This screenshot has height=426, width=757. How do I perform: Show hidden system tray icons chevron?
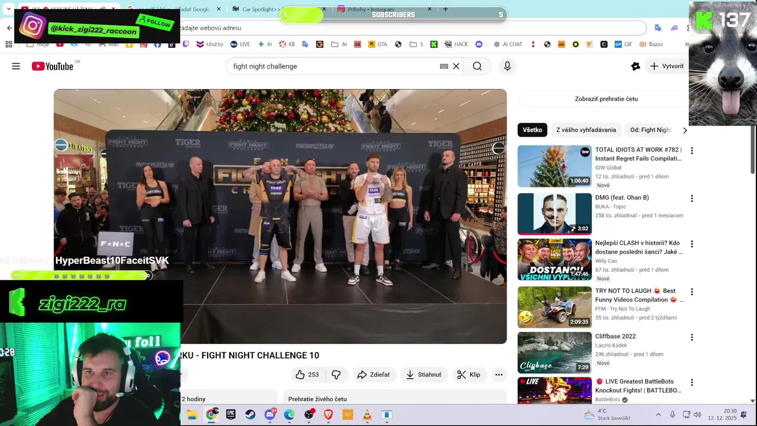tap(658, 415)
